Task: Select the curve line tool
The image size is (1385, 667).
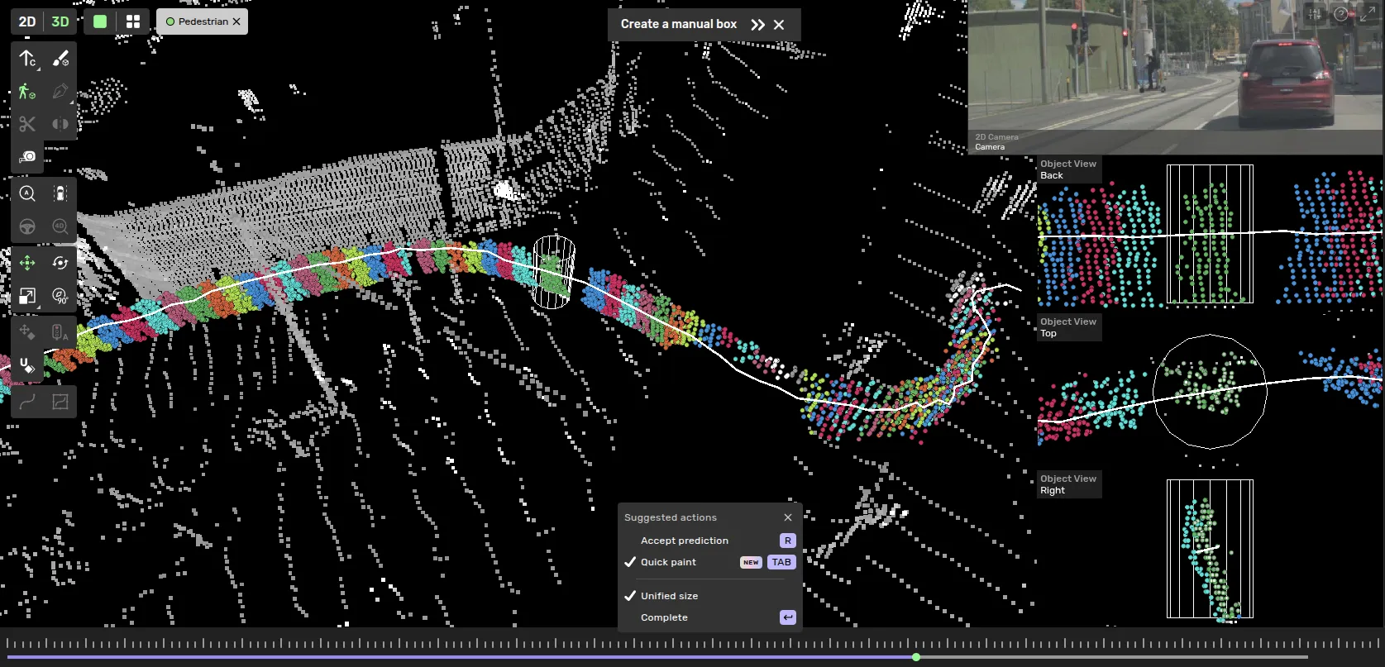Action: tap(27, 402)
